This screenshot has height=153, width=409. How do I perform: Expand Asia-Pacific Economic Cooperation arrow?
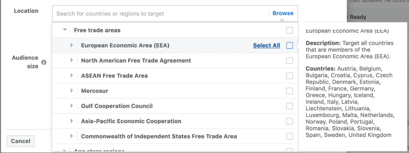pos(72,121)
